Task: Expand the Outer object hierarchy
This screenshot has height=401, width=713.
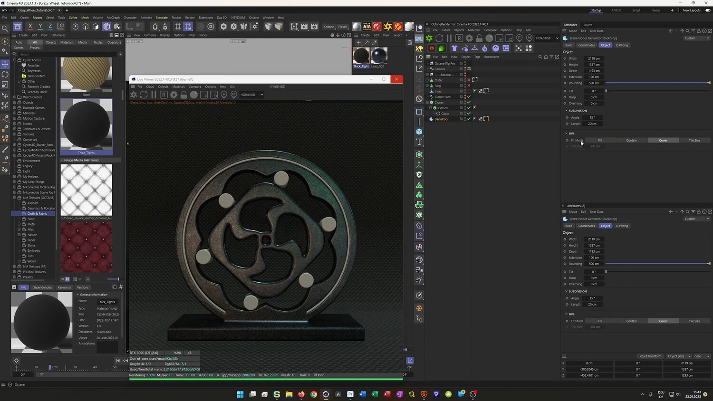Action: 427,80
